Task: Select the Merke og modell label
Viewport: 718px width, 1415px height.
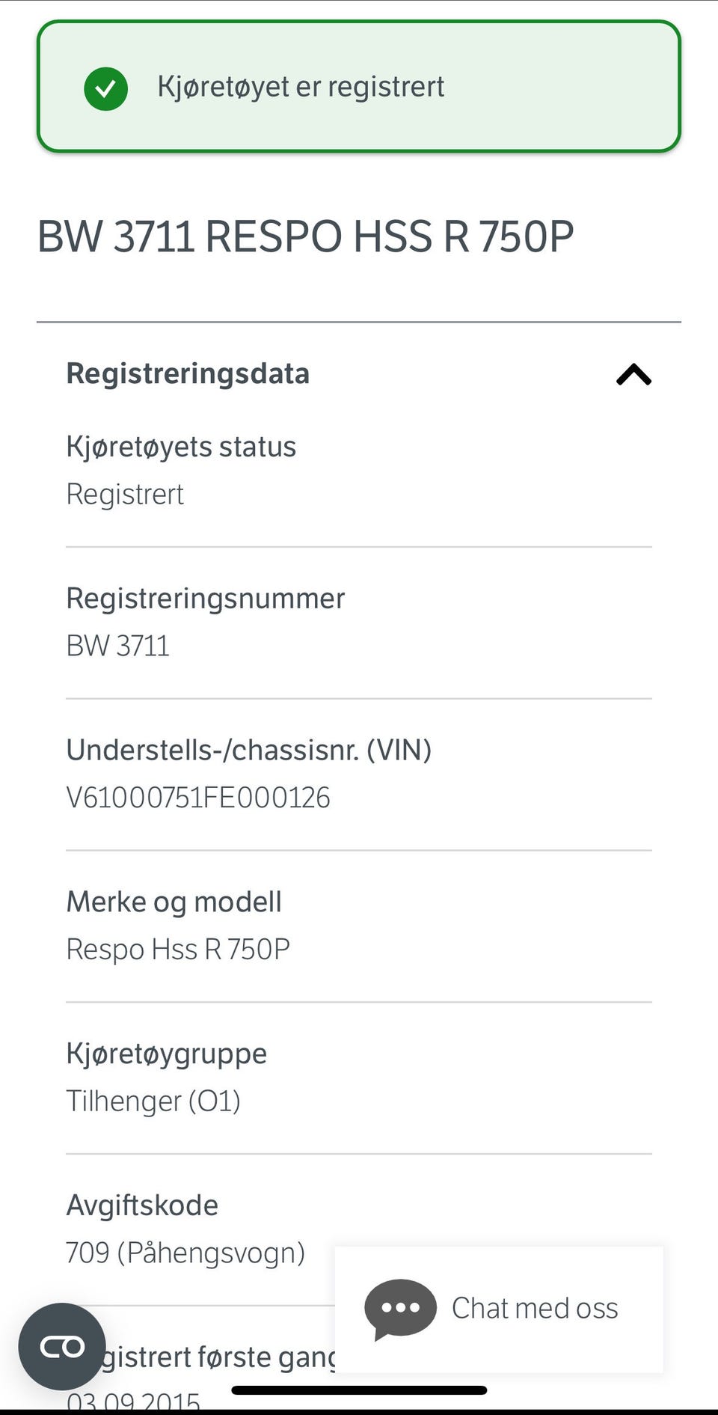Action: pos(174,902)
